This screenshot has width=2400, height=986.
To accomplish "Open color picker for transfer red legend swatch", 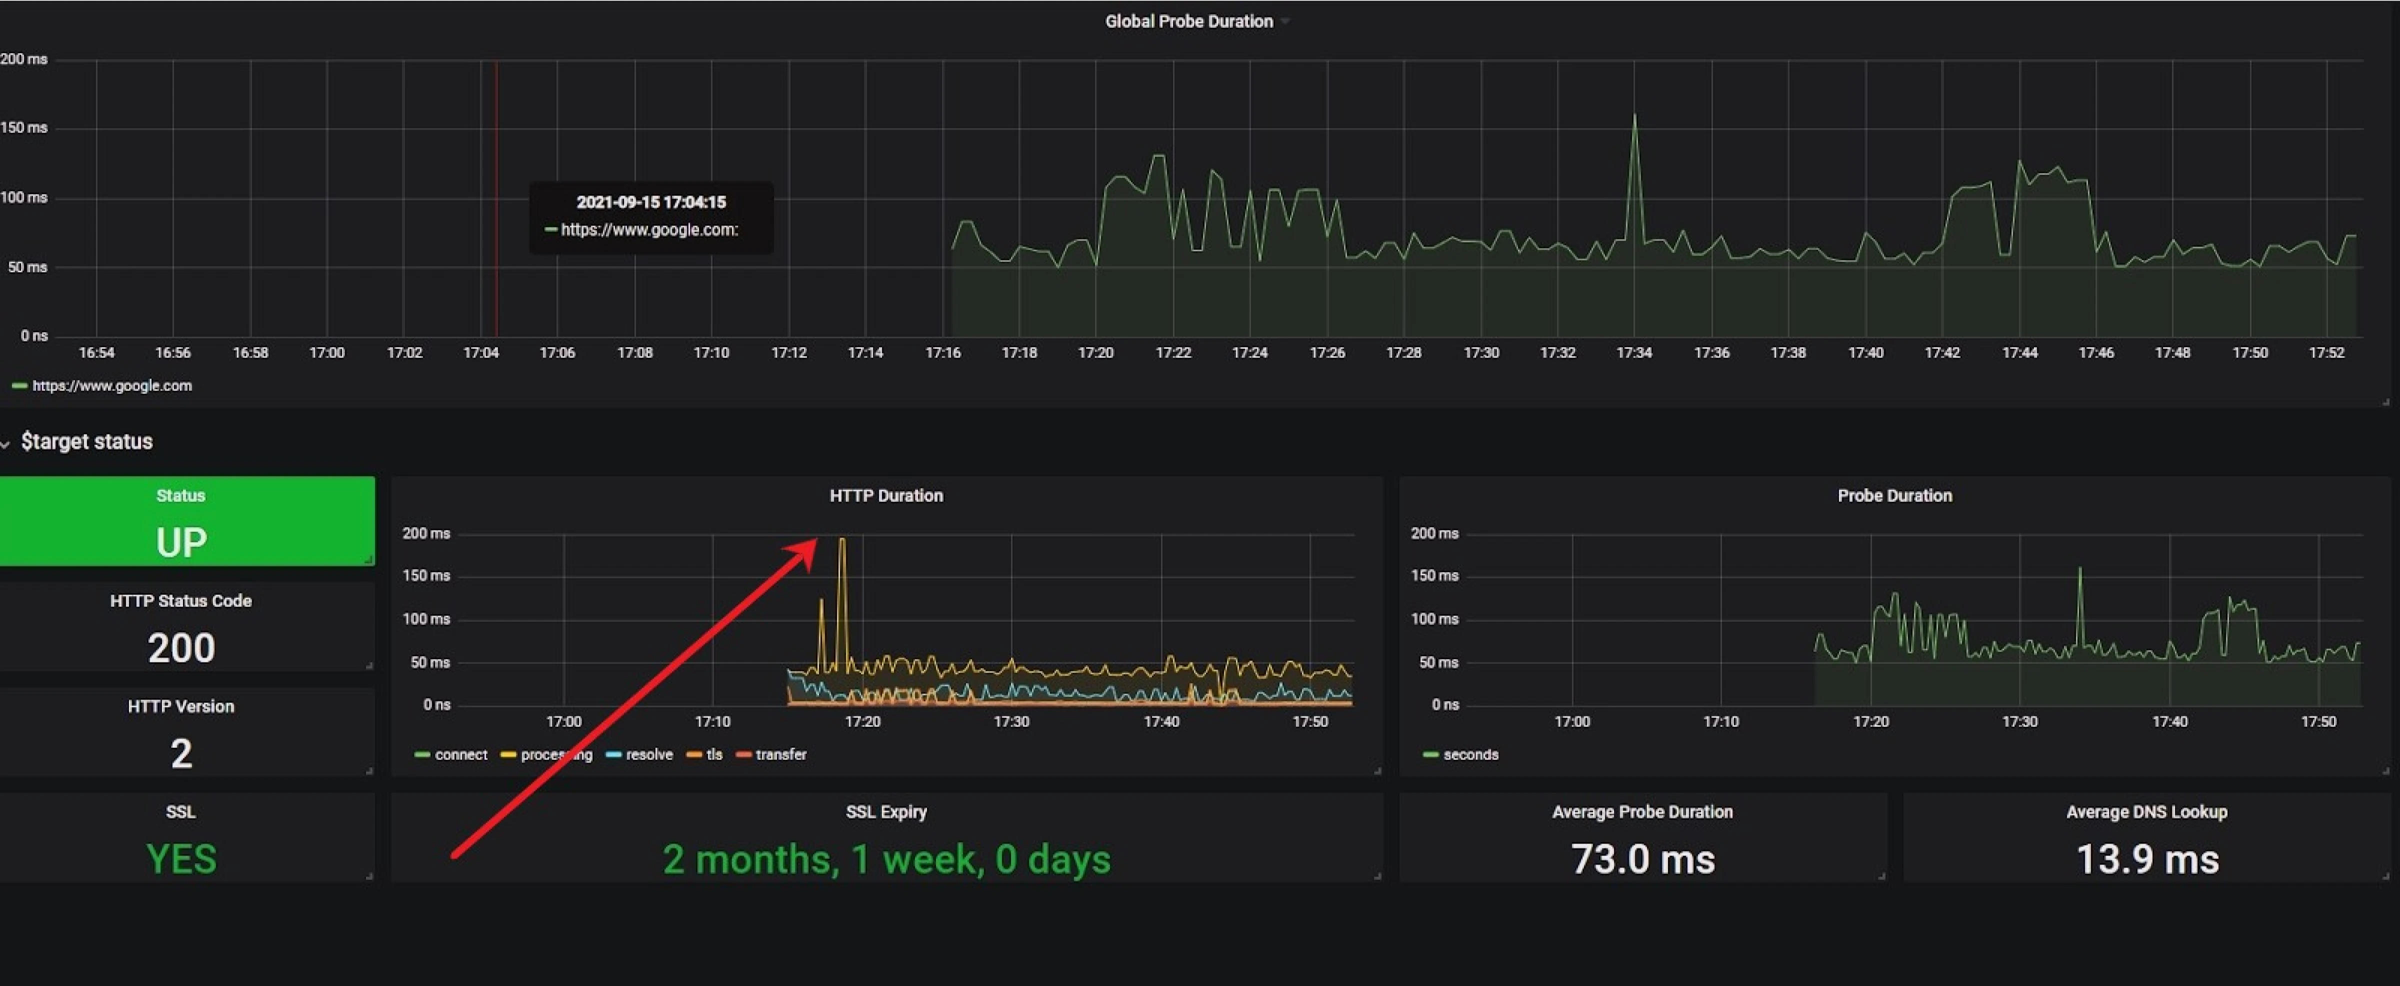I will point(743,755).
